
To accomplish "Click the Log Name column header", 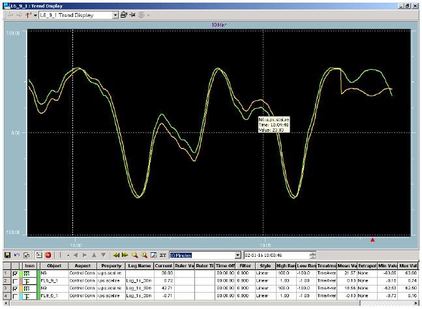I will (140, 266).
